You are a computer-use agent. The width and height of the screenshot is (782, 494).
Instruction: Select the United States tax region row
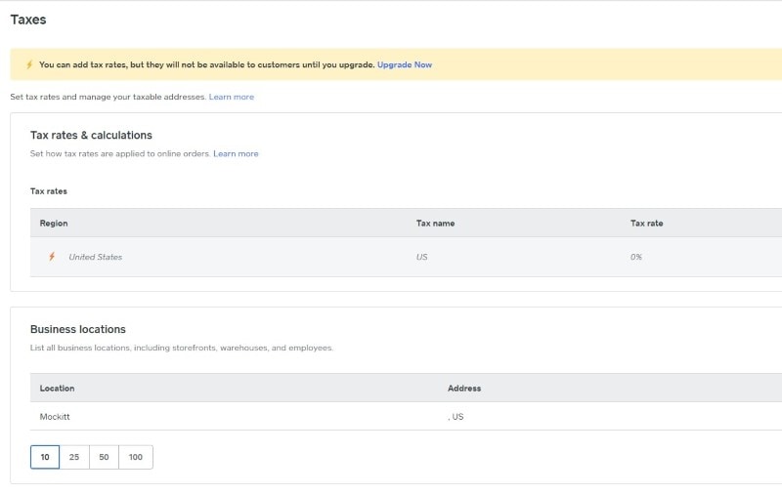pos(406,257)
